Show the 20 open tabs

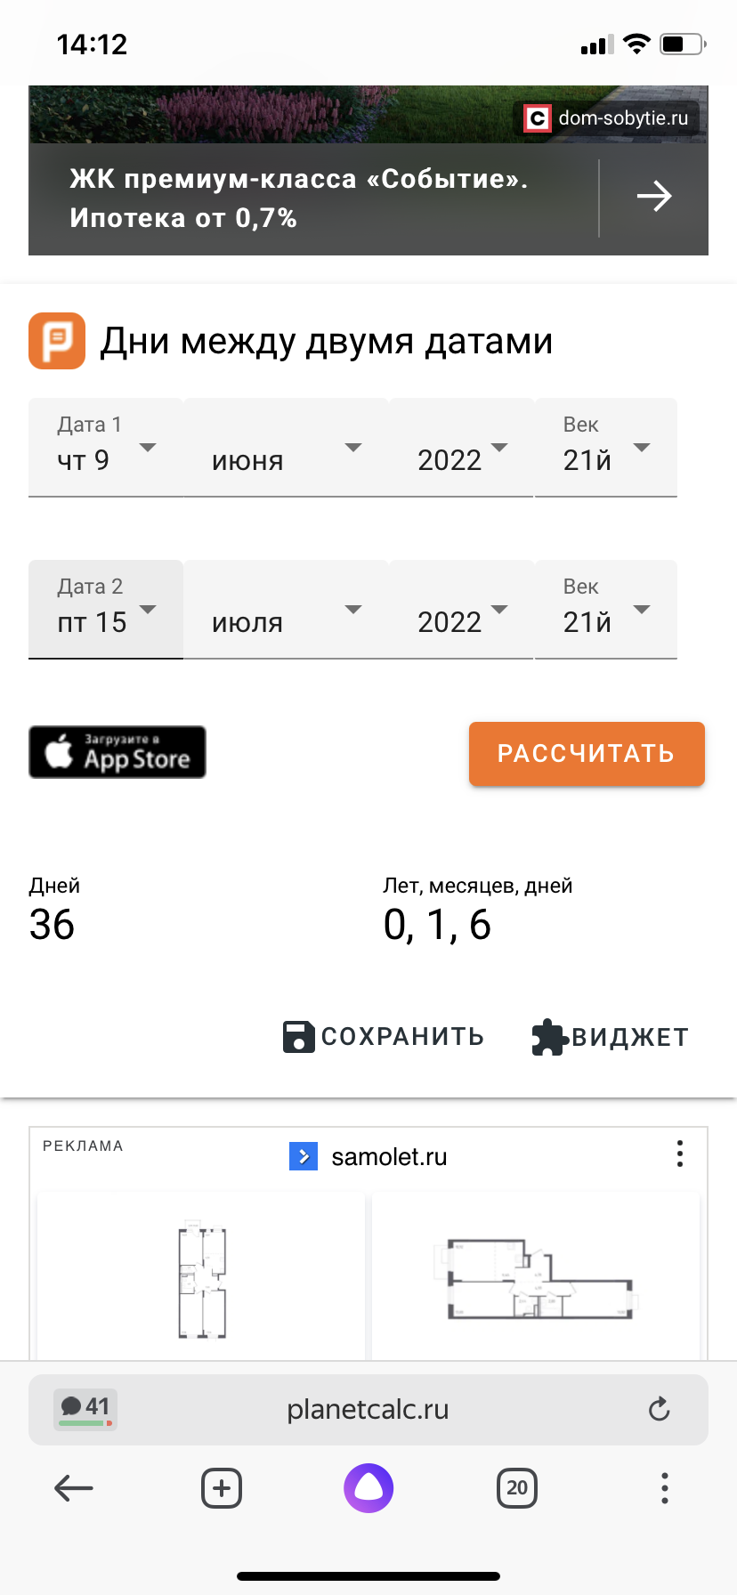click(x=516, y=1487)
